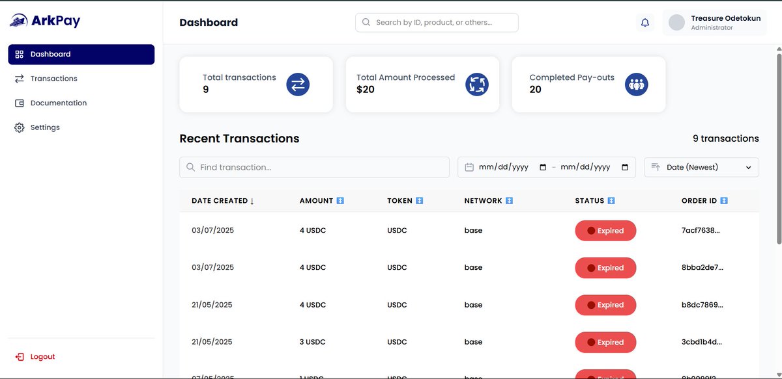Sort by Network column icon
The image size is (782, 379).
(x=510, y=201)
